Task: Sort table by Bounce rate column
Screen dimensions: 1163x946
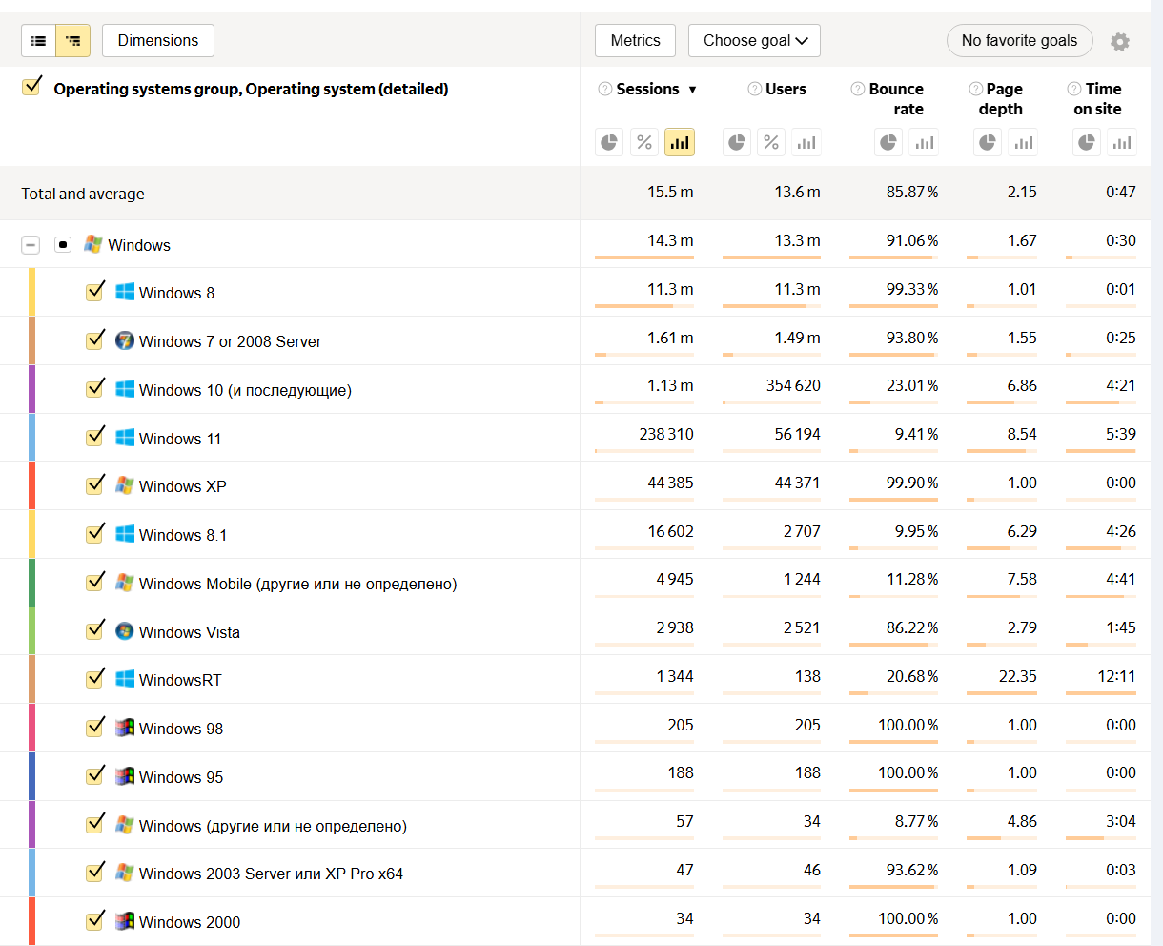Action: [x=896, y=98]
